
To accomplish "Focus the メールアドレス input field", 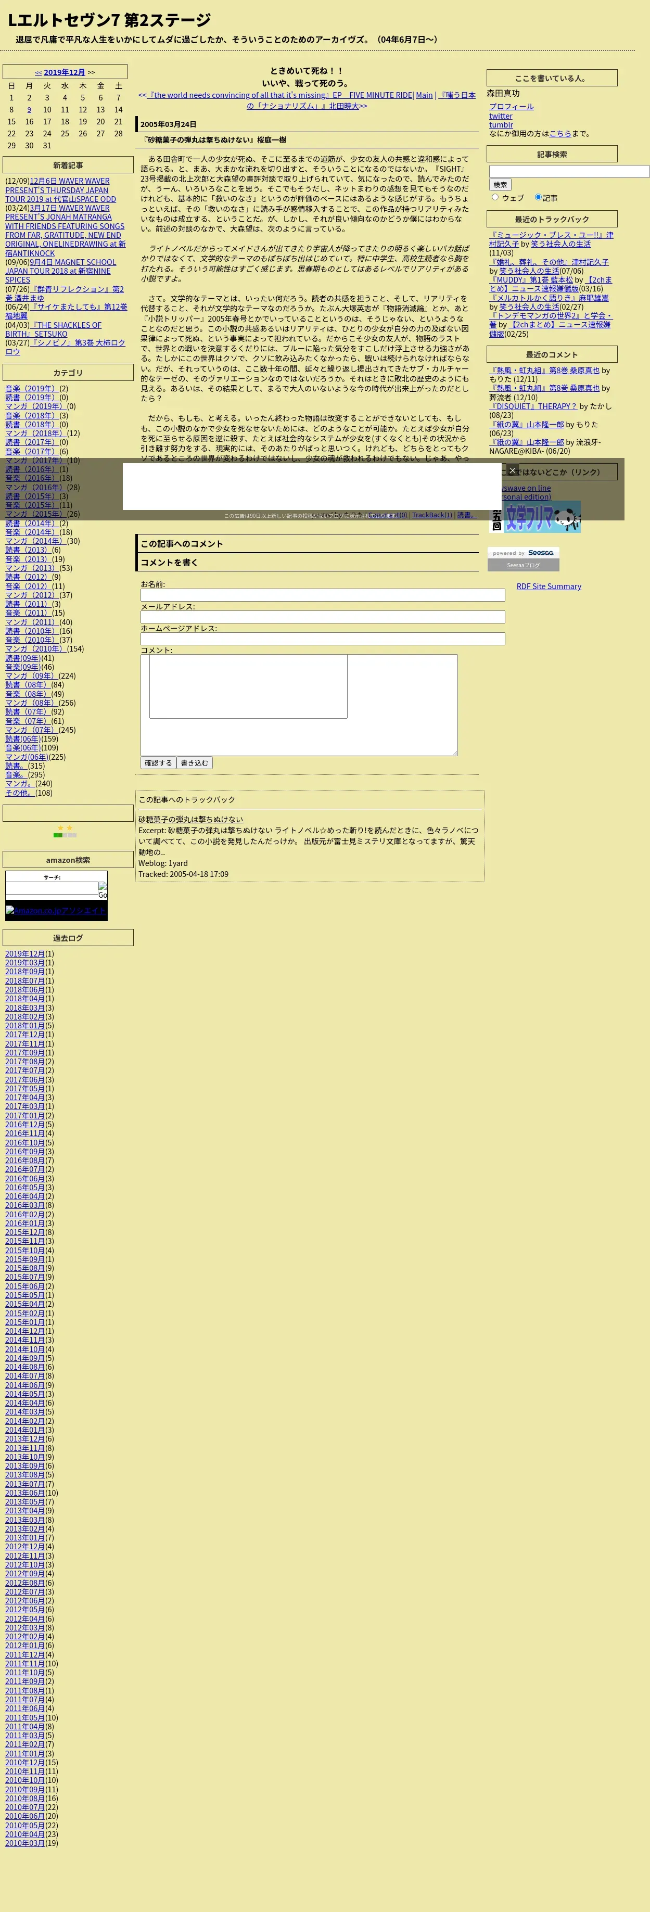I will coord(323,617).
